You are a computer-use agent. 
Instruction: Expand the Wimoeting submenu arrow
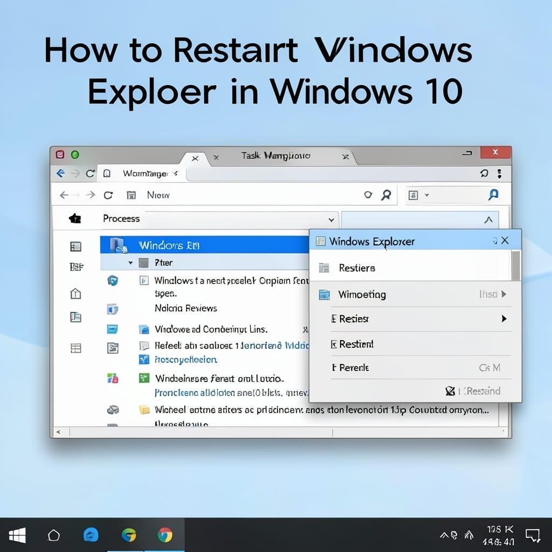click(x=504, y=294)
